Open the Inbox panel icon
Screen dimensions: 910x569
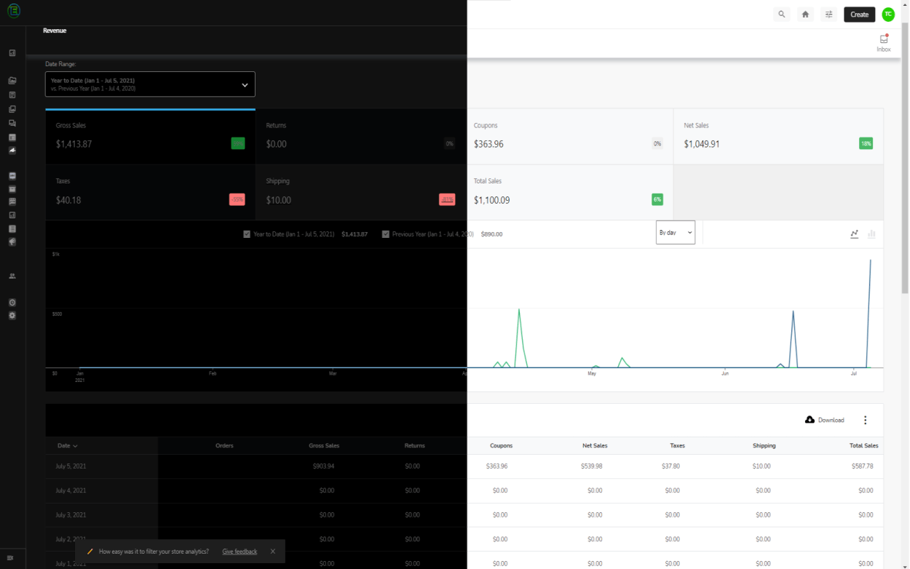point(884,43)
